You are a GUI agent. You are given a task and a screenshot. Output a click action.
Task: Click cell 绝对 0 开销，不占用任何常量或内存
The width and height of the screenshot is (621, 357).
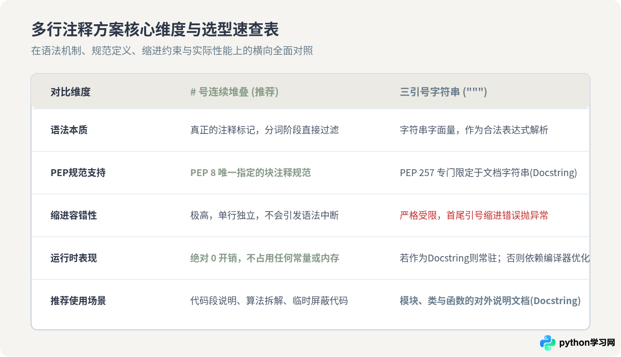(x=264, y=258)
